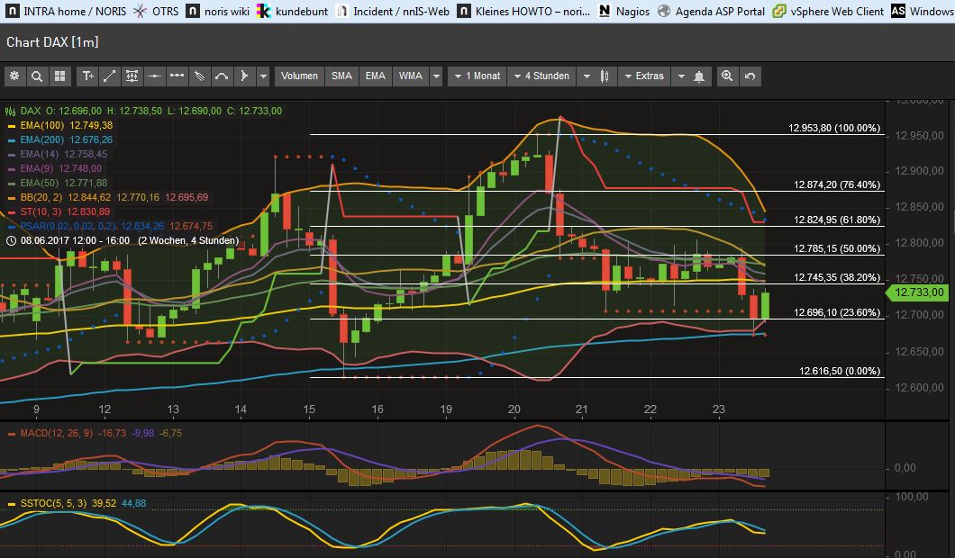Expand the Extras menu
Screen dimensions: 955x558
click(x=645, y=76)
